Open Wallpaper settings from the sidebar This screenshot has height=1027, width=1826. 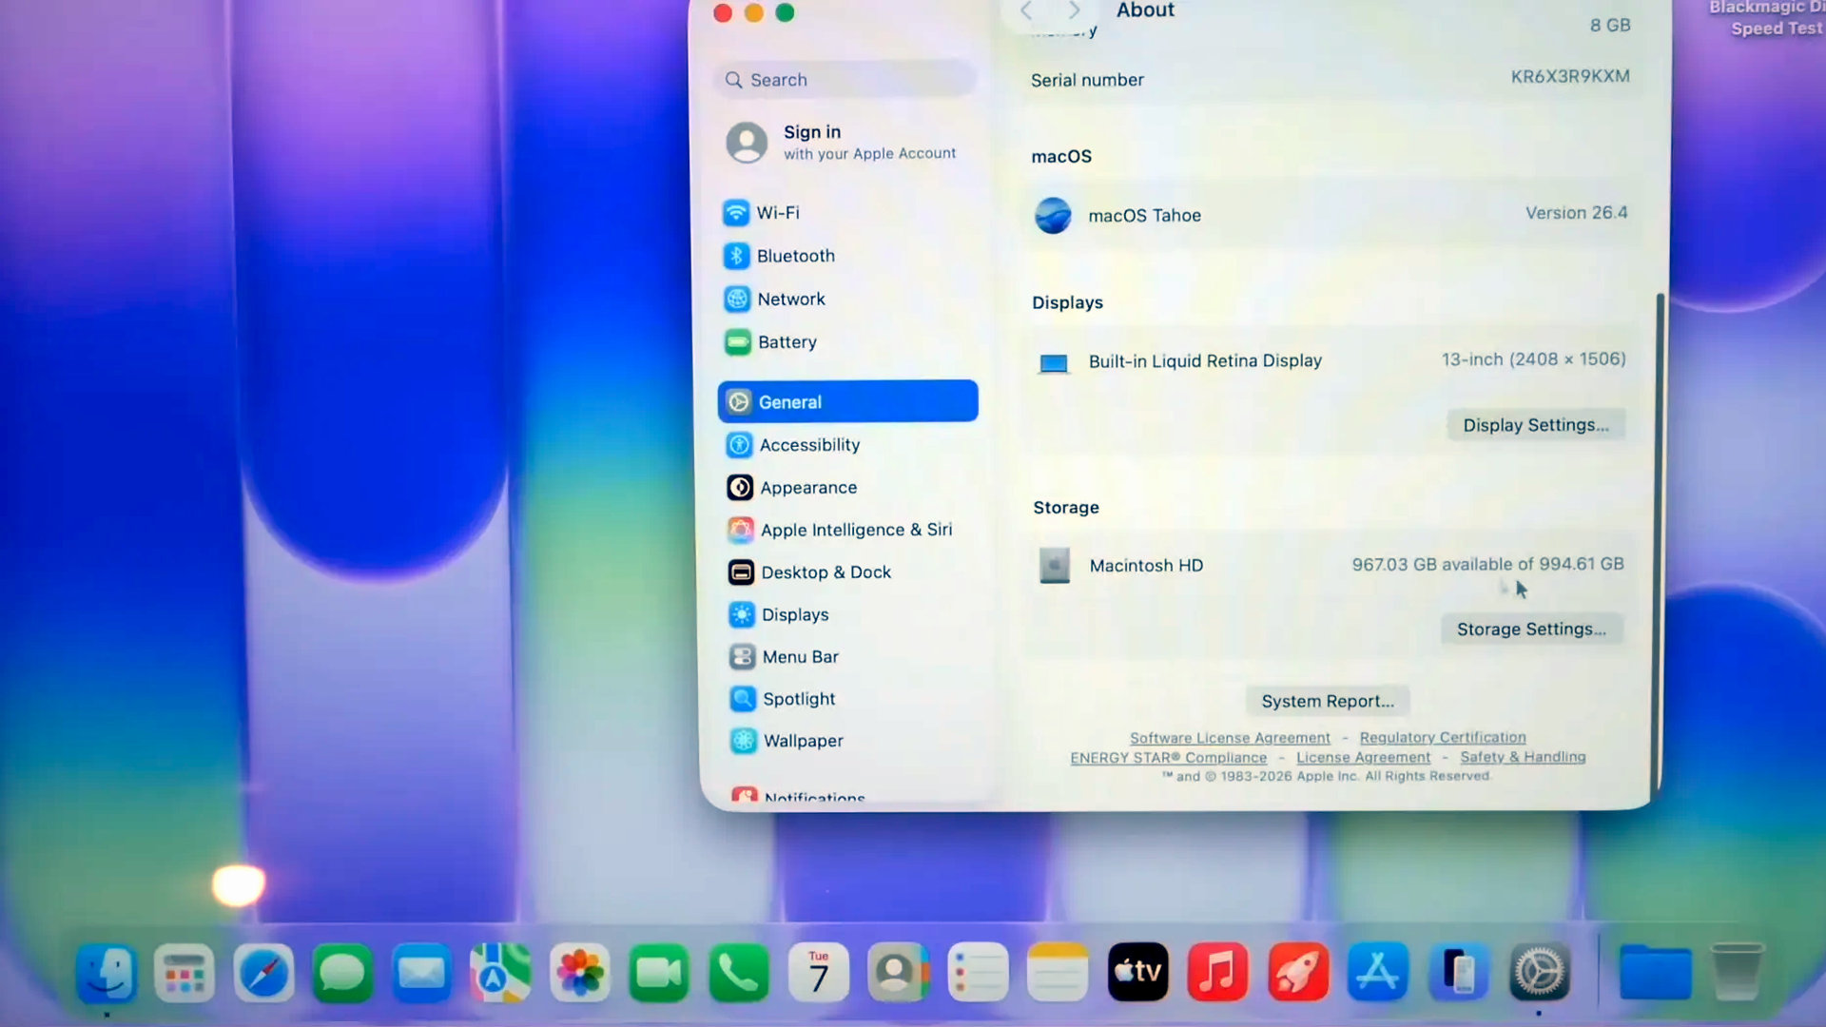802,741
